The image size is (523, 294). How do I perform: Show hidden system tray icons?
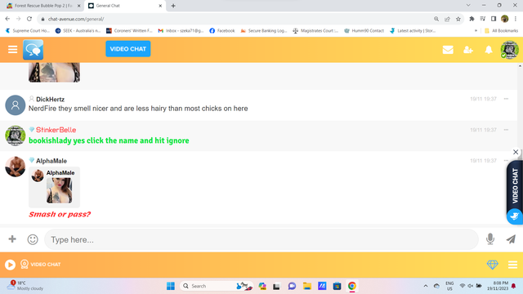[x=426, y=286]
